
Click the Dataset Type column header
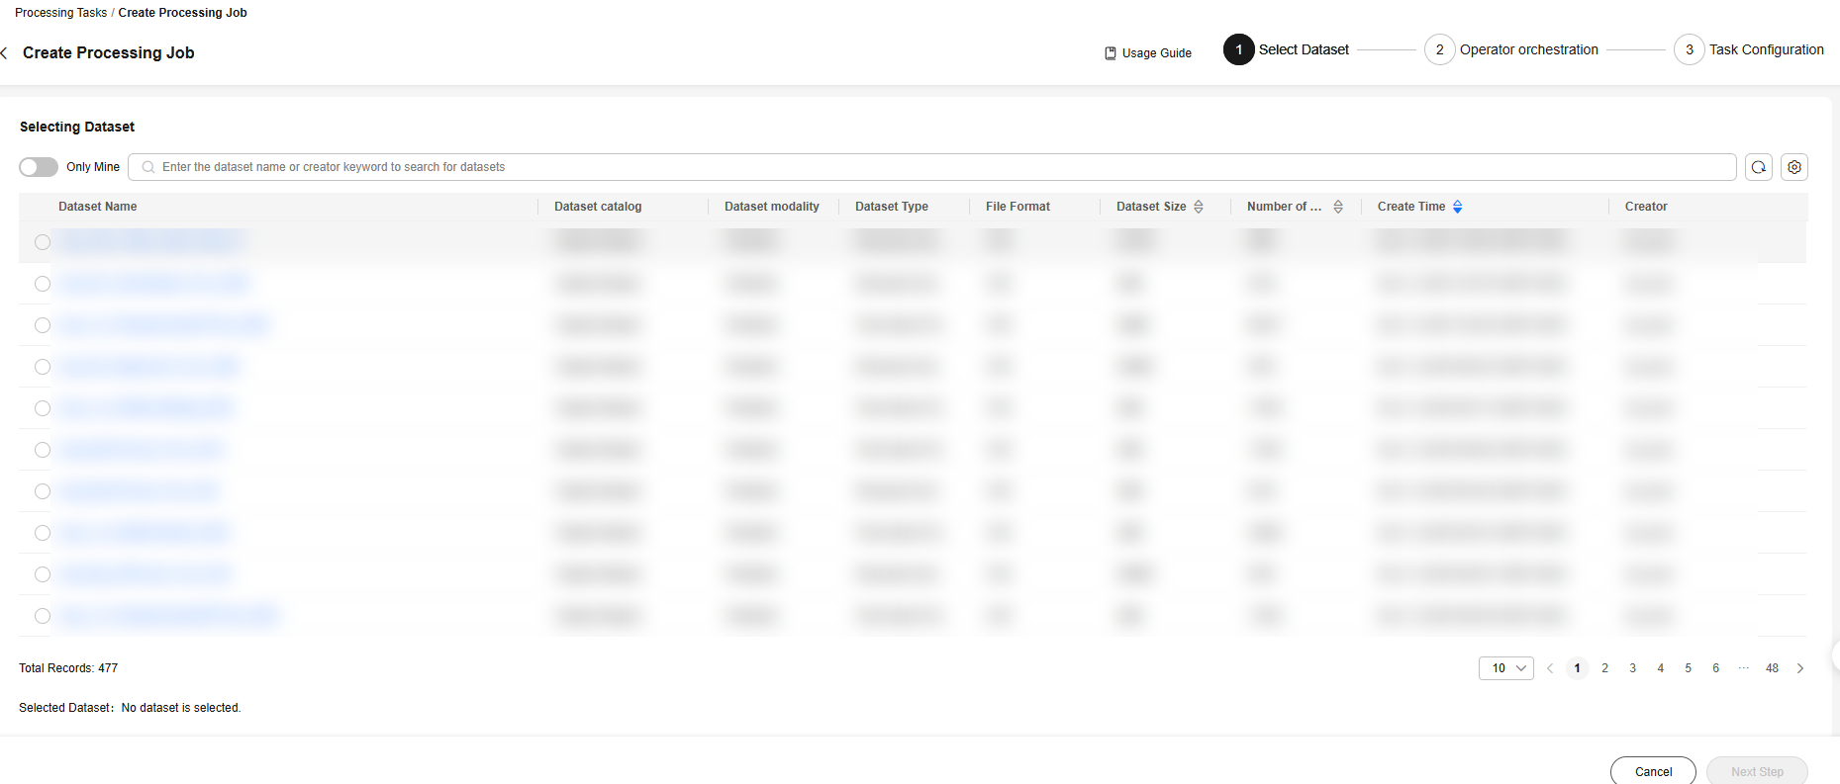pyautogui.click(x=892, y=207)
